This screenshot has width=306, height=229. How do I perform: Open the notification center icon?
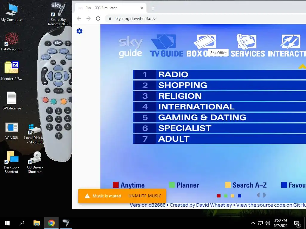296,223
